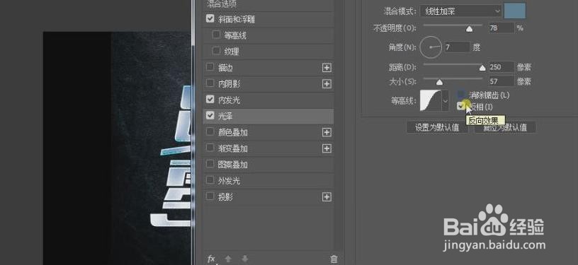The width and height of the screenshot is (578, 265).
Task: Add another 内阴影 (Inner Shadow) instance
Action: tap(327, 84)
